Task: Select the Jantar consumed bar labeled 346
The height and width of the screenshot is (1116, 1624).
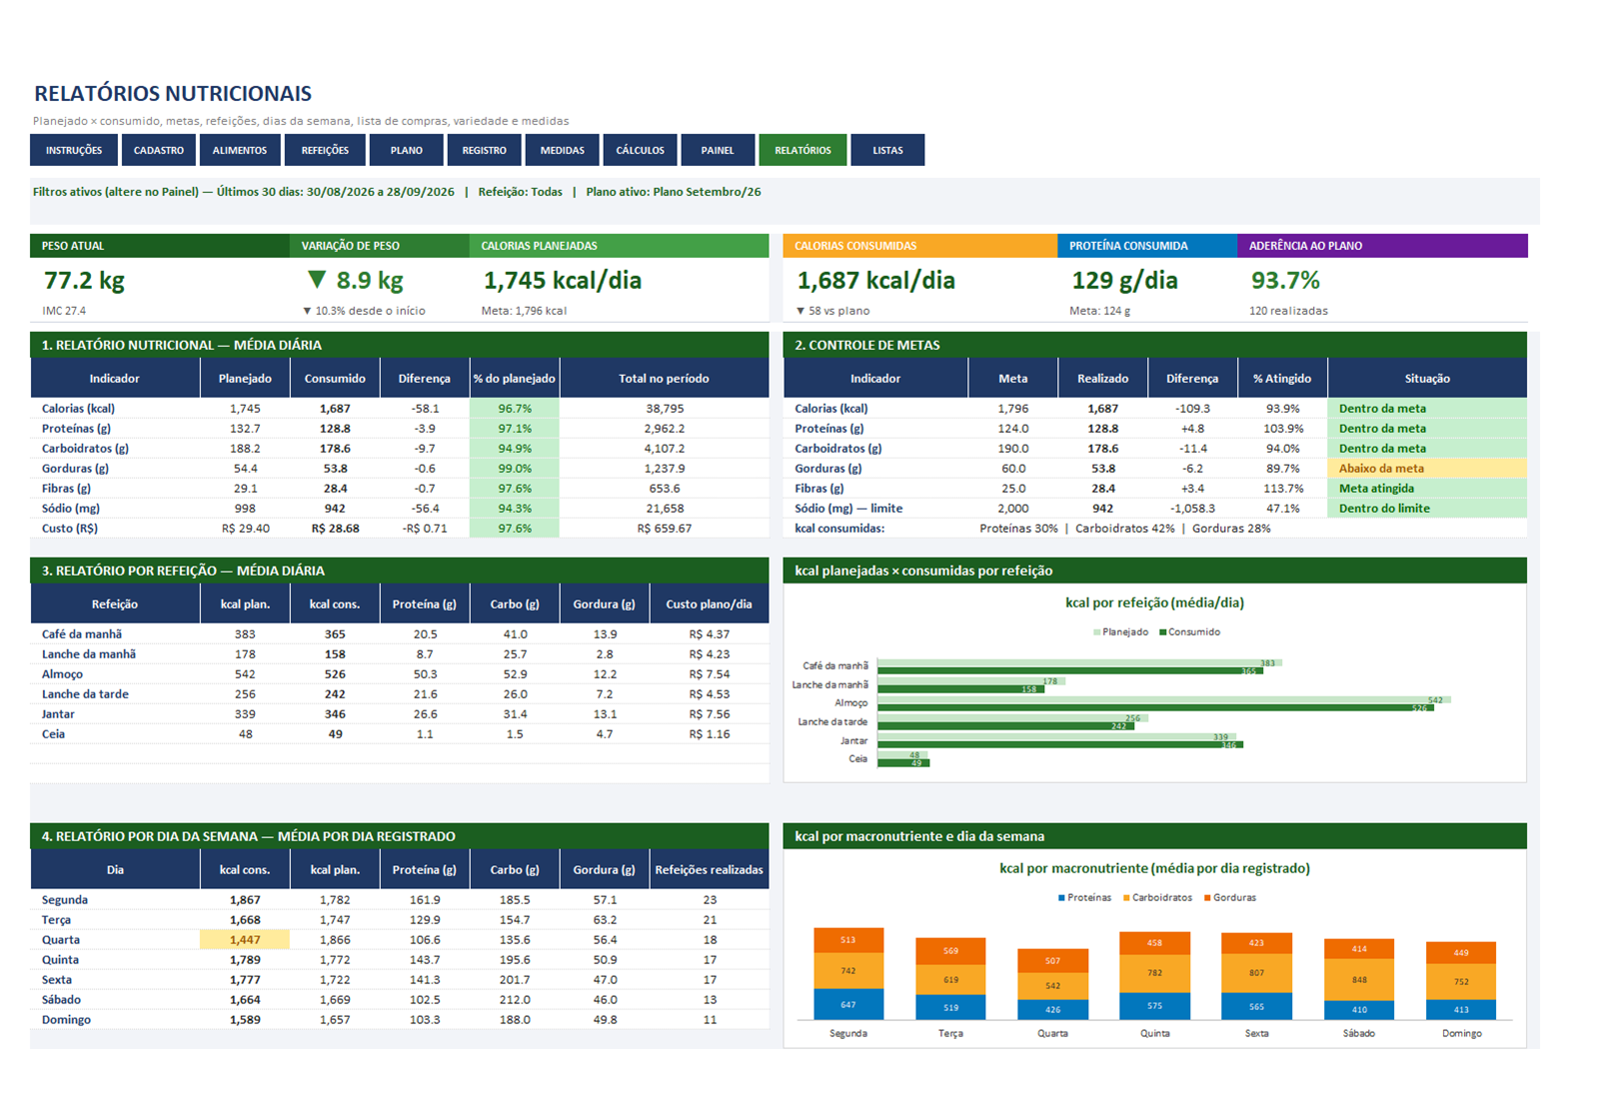Action: (1060, 744)
